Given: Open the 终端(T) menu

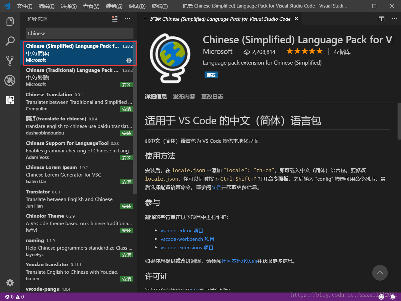Looking at the screenshot, I should [159, 6].
